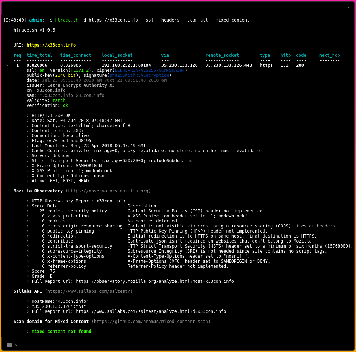Click the time_total column header

point(39,55)
